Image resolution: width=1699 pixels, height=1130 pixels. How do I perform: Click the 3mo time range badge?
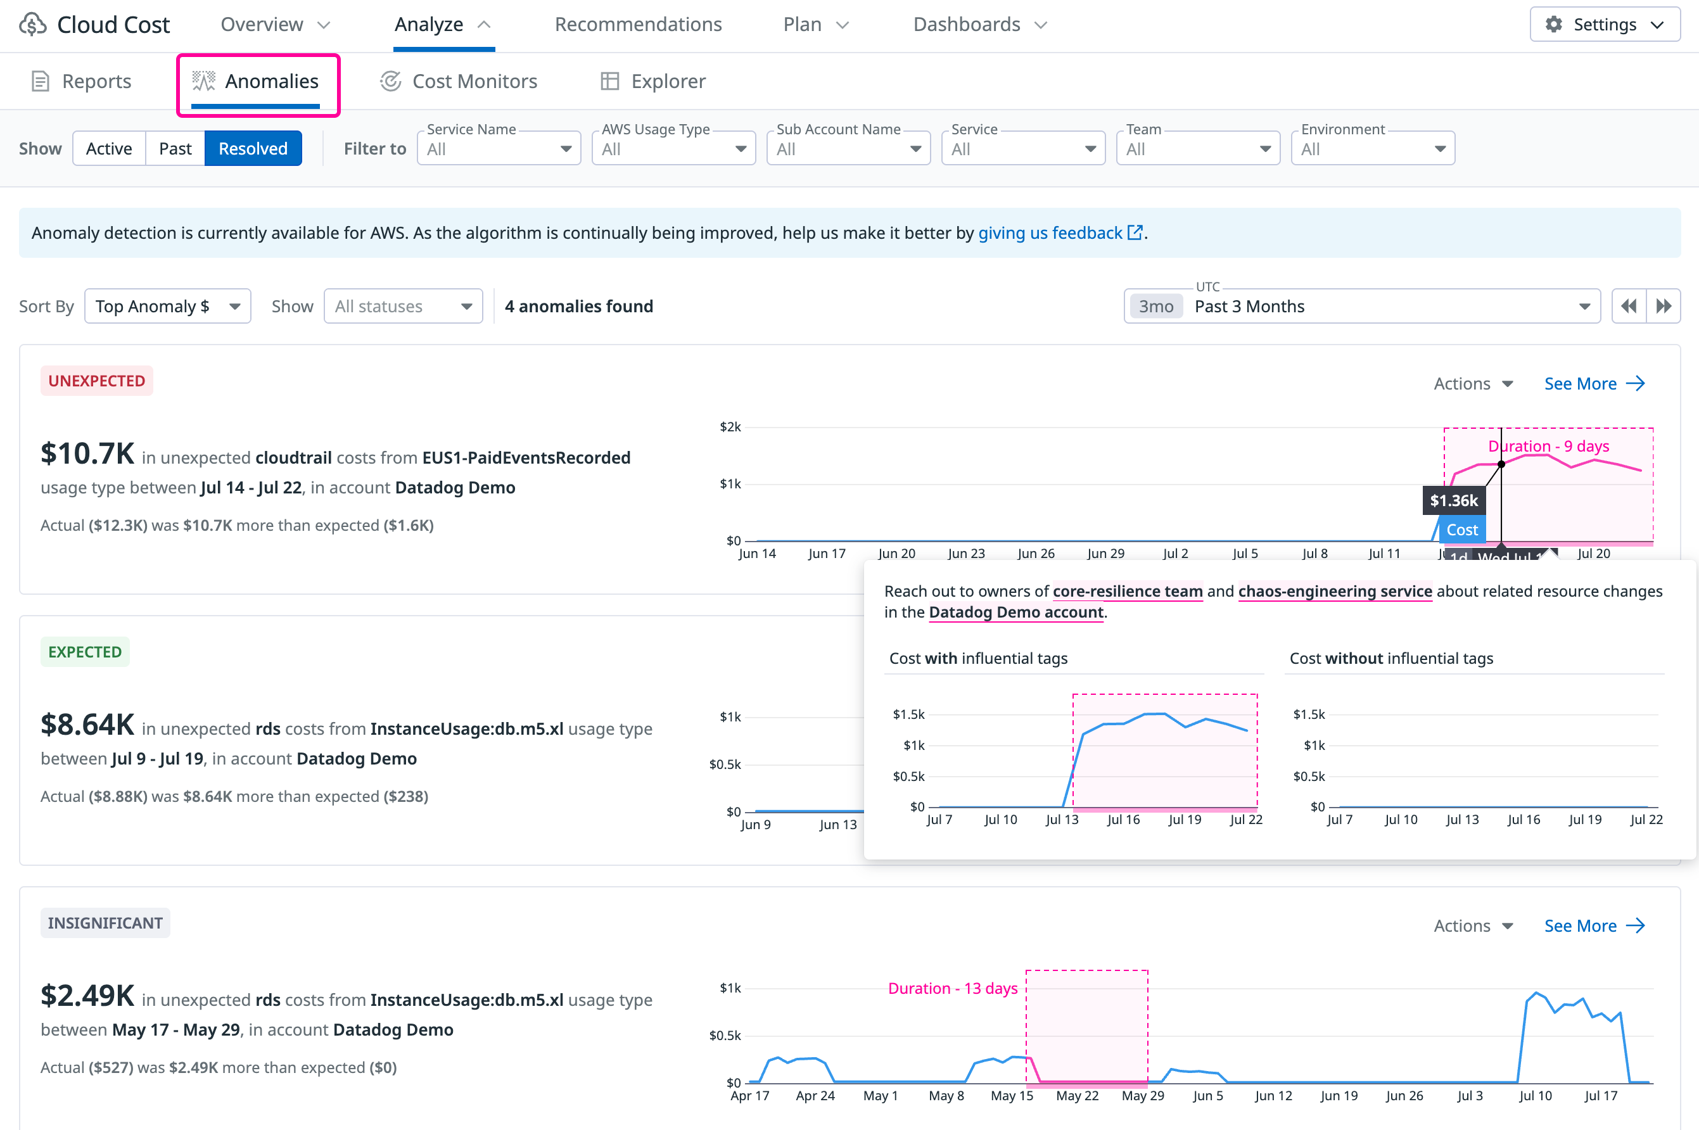point(1155,307)
